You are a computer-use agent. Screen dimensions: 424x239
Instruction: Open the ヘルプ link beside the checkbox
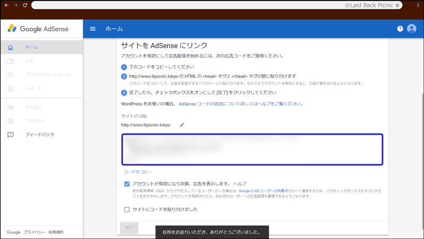pos(240,183)
